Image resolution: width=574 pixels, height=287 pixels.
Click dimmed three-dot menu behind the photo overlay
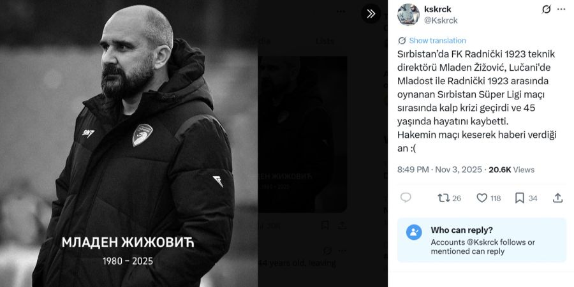tap(341, 11)
